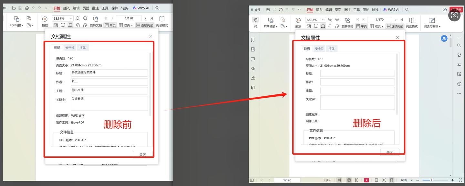The width and height of the screenshot is (465, 186).
Task: Switch to 字体 tab in left dialog
Action: 83,48
